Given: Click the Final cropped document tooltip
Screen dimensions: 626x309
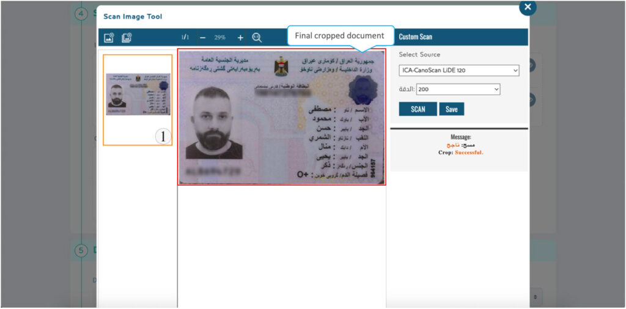Looking at the screenshot, I should [340, 36].
